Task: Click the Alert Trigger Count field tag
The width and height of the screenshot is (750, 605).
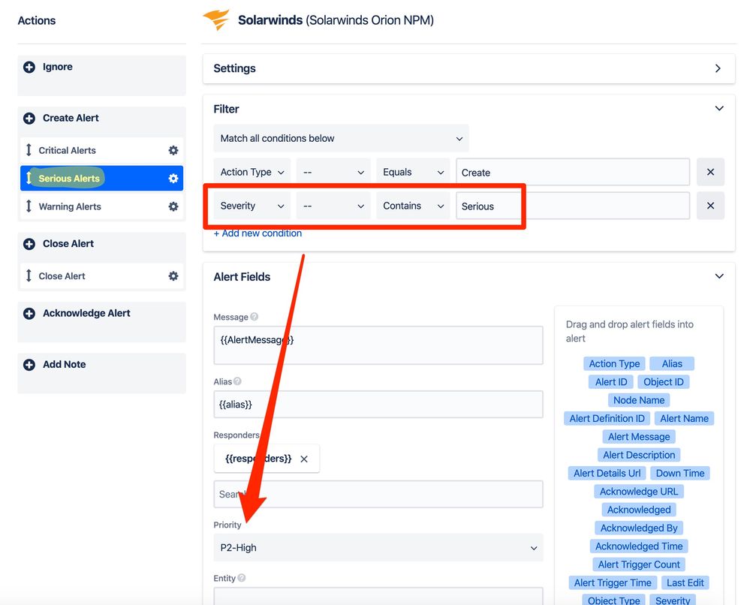Action: click(x=639, y=564)
